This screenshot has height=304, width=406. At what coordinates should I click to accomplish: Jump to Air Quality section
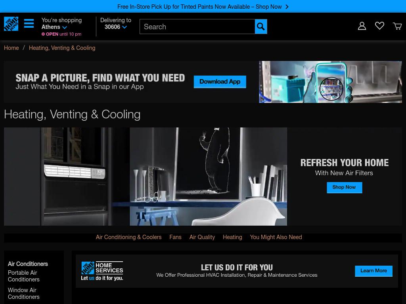202,237
